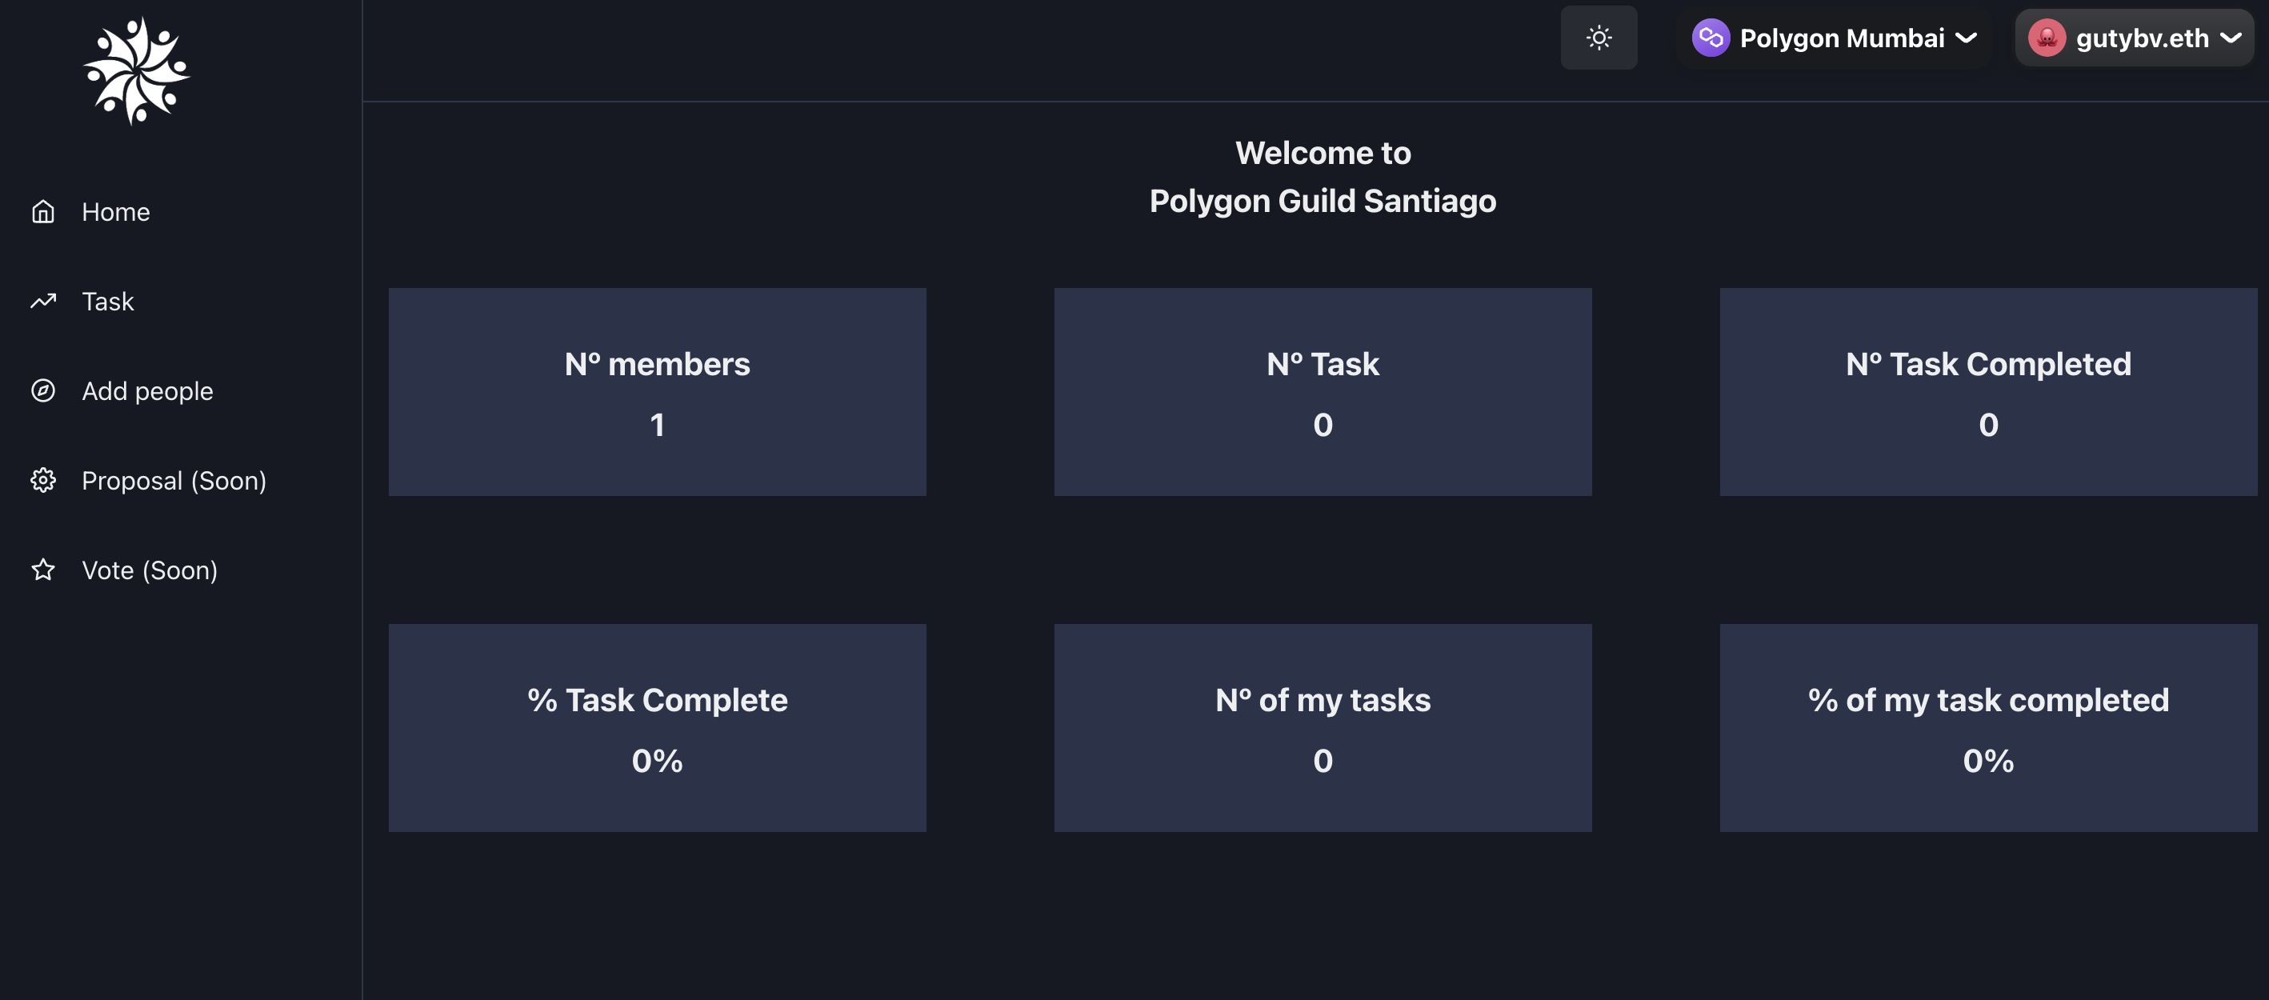This screenshot has height=1000, width=2269.
Task: Click the trending arrow icon beside Task
Action: [43, 302]
